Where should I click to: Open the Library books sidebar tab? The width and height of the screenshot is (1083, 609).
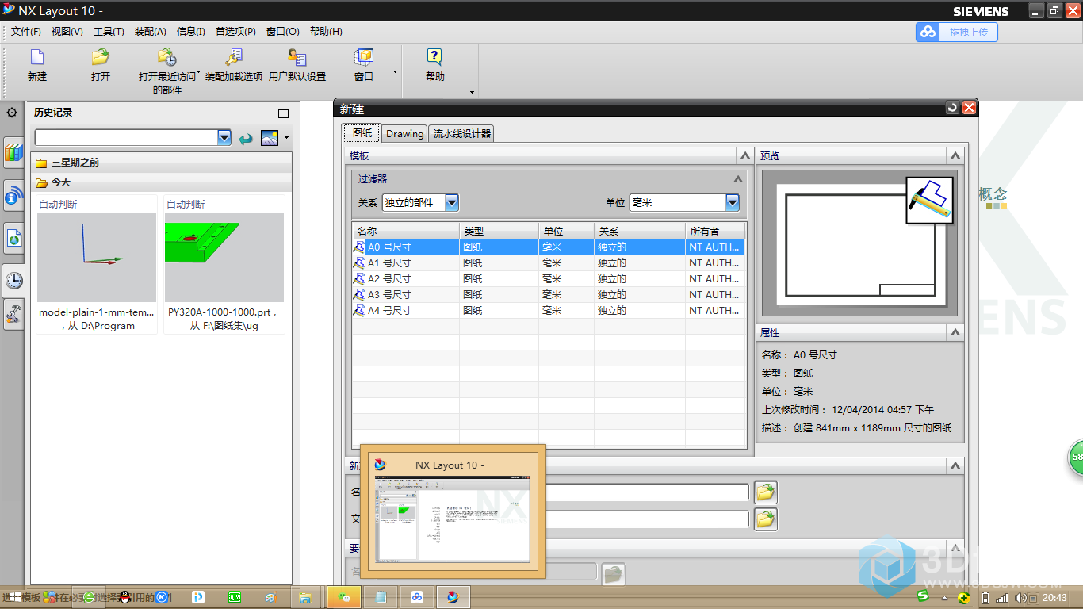tap(13, 151)
